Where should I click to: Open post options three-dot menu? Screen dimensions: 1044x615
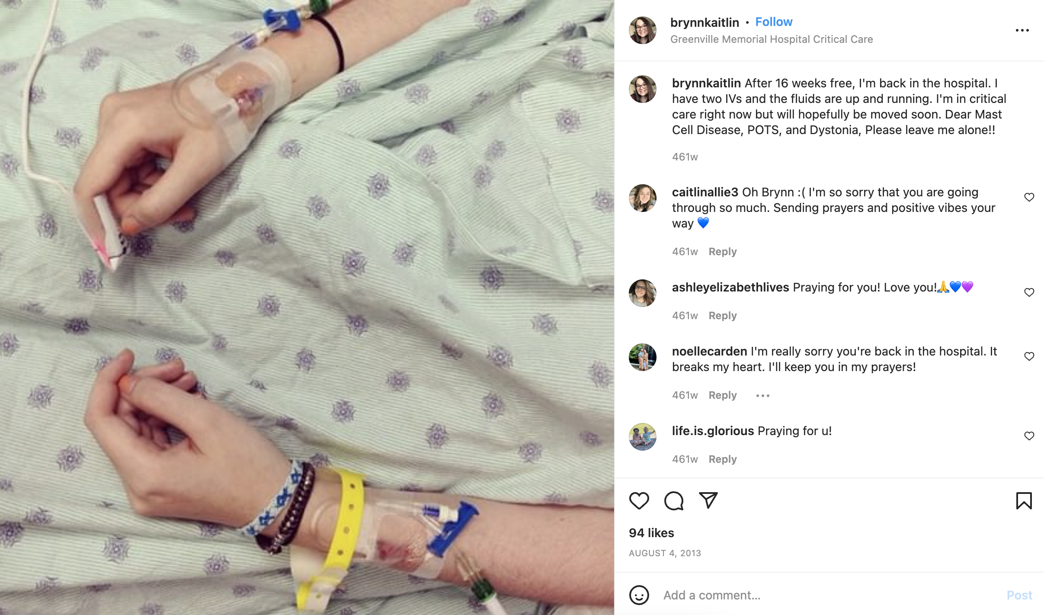point(1022,30)
